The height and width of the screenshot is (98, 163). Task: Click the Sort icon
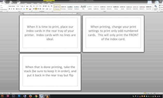49,6
